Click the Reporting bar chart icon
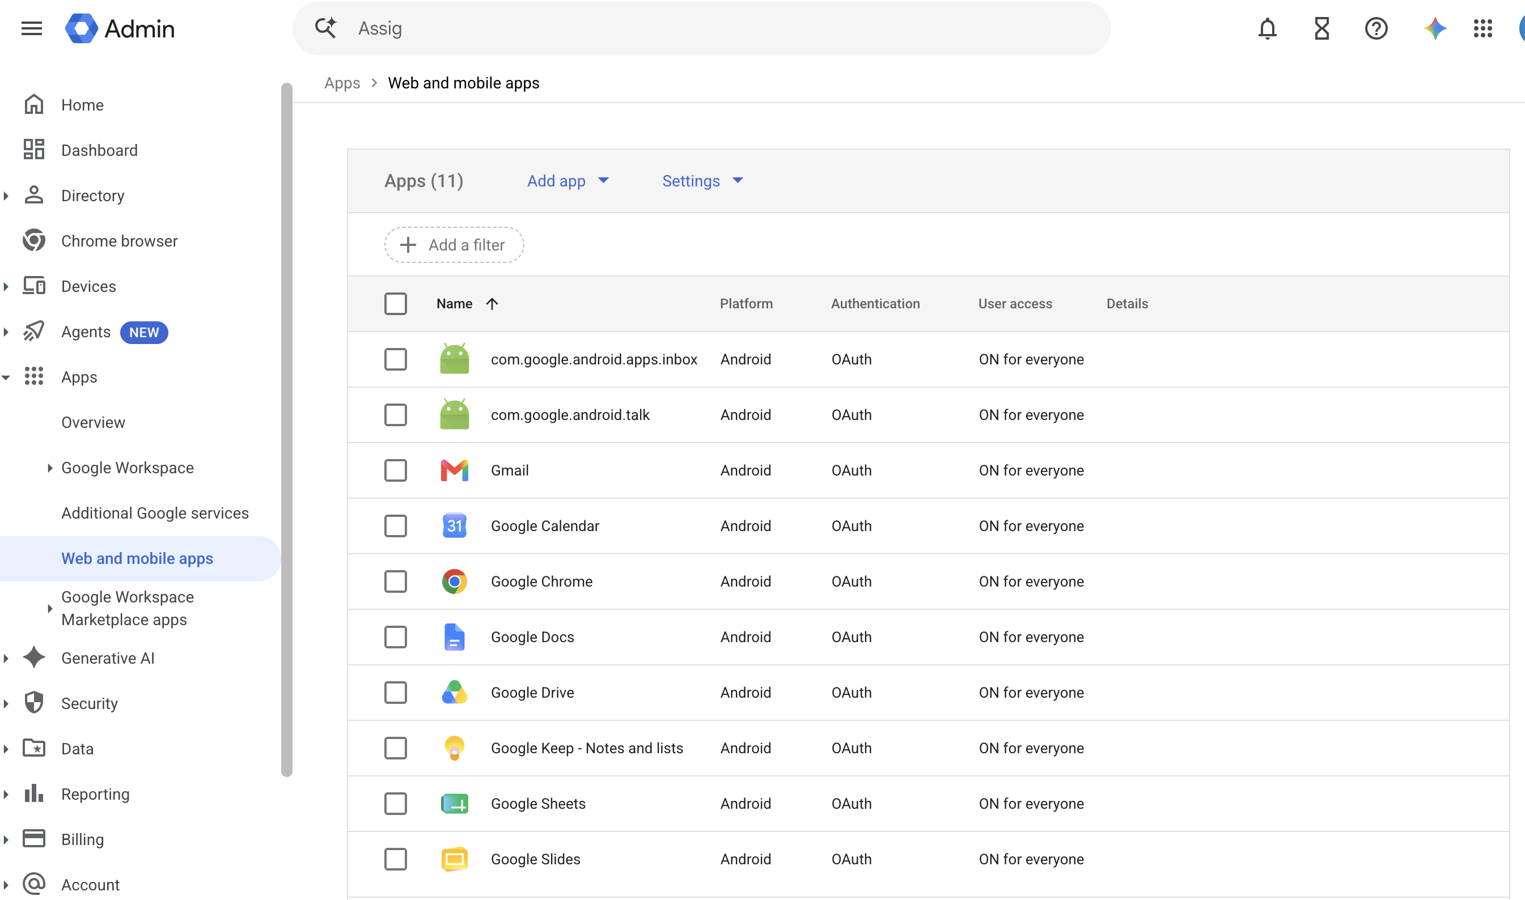This screenshot has width=1525, height=900. (34, 793)
